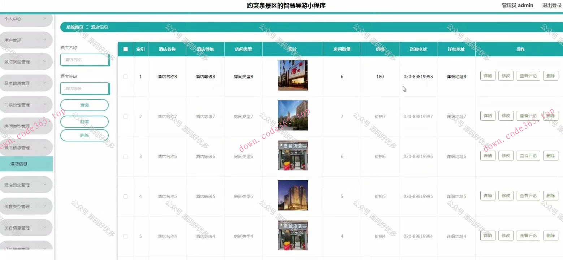The image size is (563, 260).
Task: Expand the 用户管理 sidebar section
Action: (25, 40)
